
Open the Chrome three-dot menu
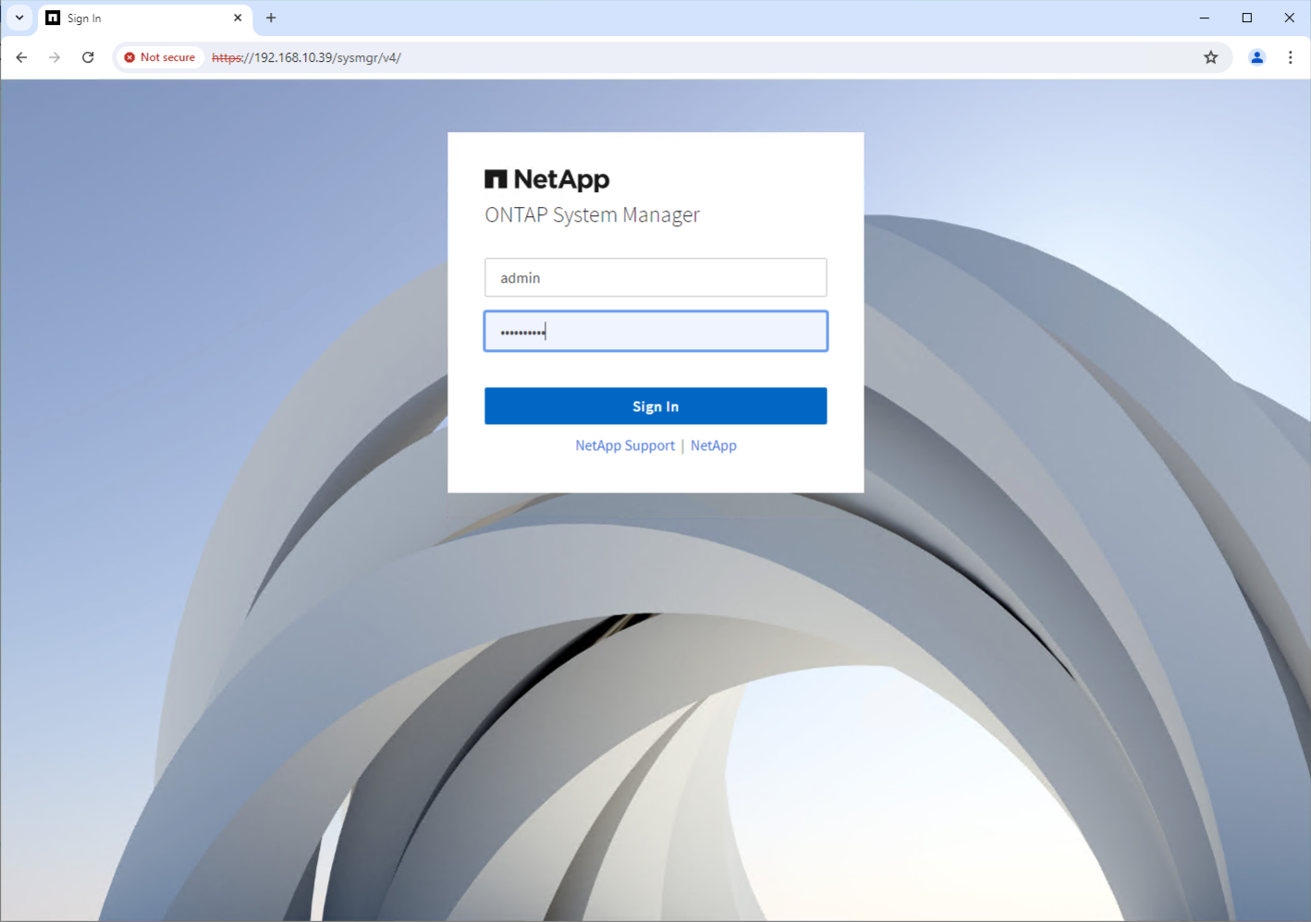(1290, 57)
